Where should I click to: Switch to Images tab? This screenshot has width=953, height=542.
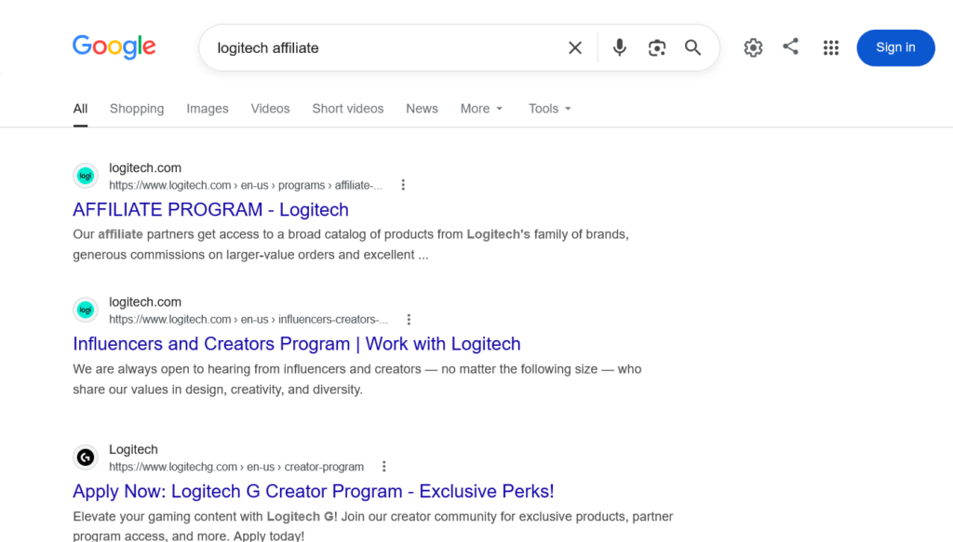click(208, 109)
